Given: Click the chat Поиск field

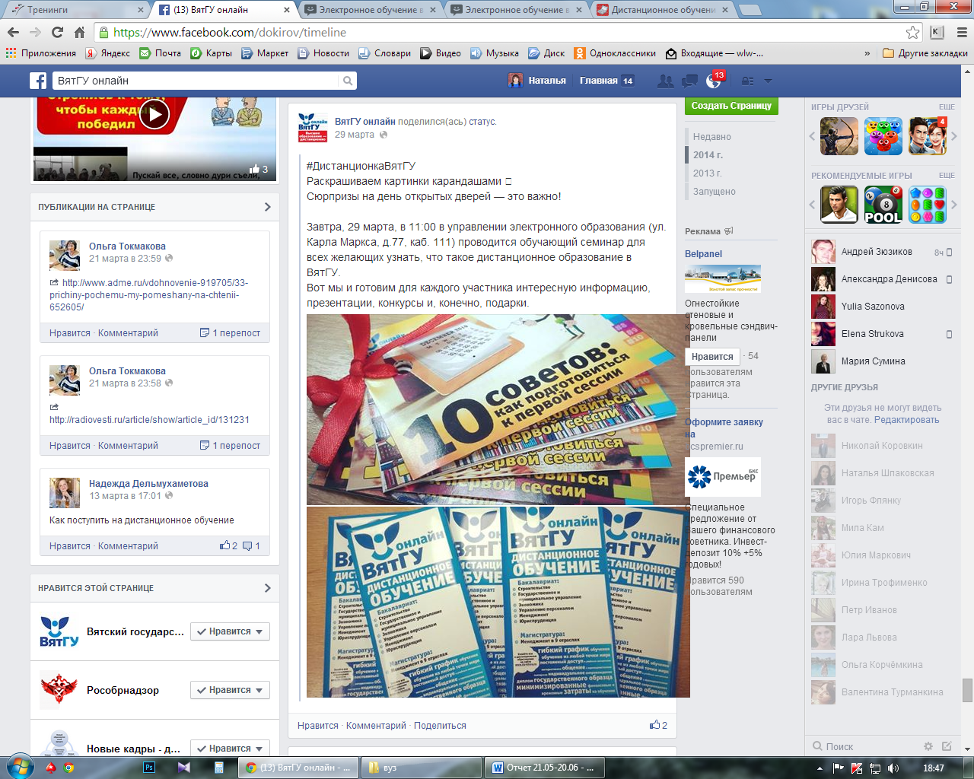Looking at the screenshot, I should [x=867, y=746].
